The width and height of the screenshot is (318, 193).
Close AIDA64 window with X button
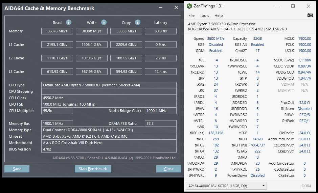176,7
